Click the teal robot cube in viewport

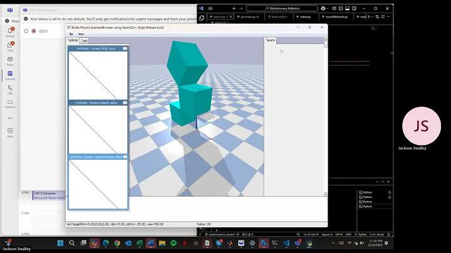pos(195,98)
